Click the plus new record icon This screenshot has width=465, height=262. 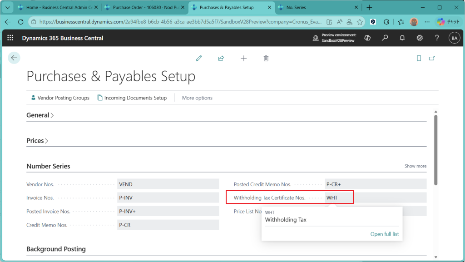pyautogui.click(x=243, y=58)
